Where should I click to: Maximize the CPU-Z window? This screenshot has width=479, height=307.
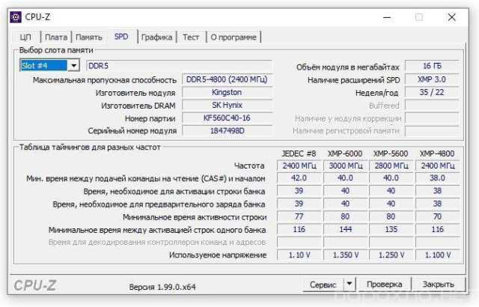pyautogui.click(x=419, y=16)
